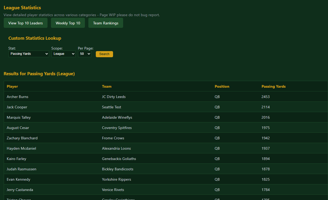328x200 pixels.
Task: Click the Genebackis Goliaths team entry
Action: (x=119, y=159)
